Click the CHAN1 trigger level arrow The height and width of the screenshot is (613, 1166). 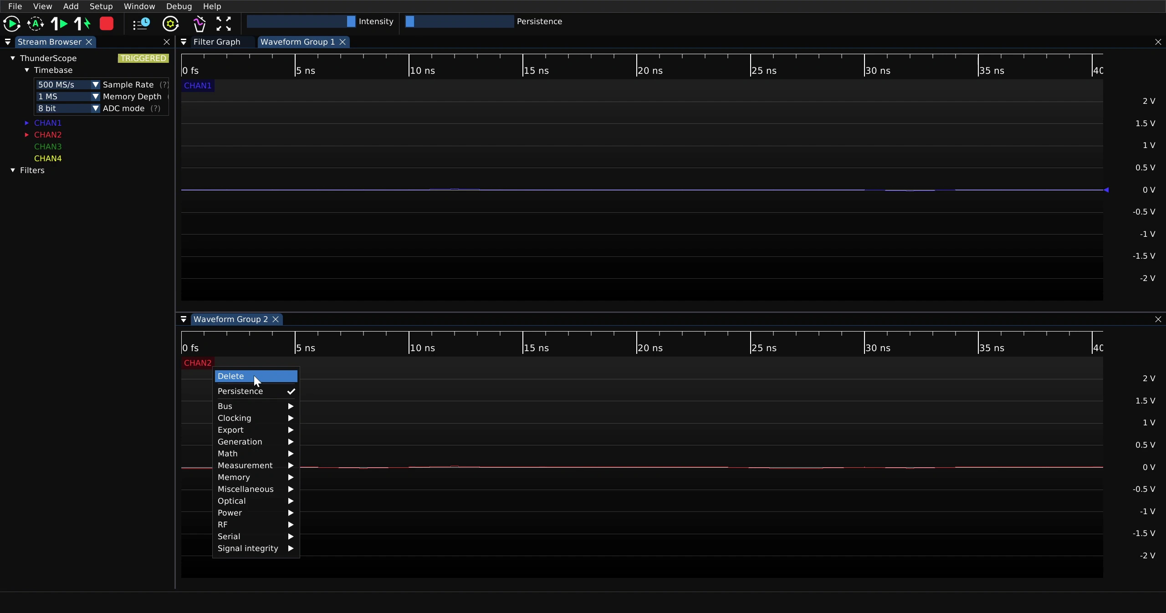point(1106,190)
